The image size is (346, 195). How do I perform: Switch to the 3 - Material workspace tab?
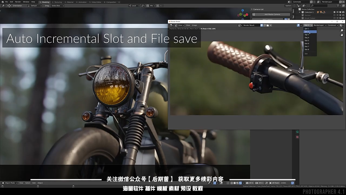tap(69, 2)
